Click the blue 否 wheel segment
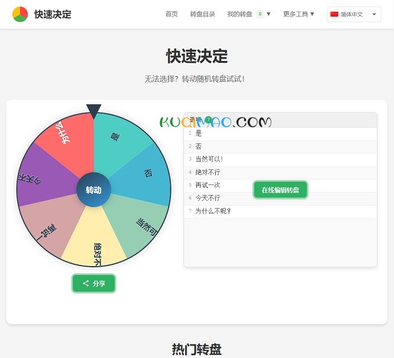Image resolution: width=394 pixels, height=358 pixels. coord(147,175)
